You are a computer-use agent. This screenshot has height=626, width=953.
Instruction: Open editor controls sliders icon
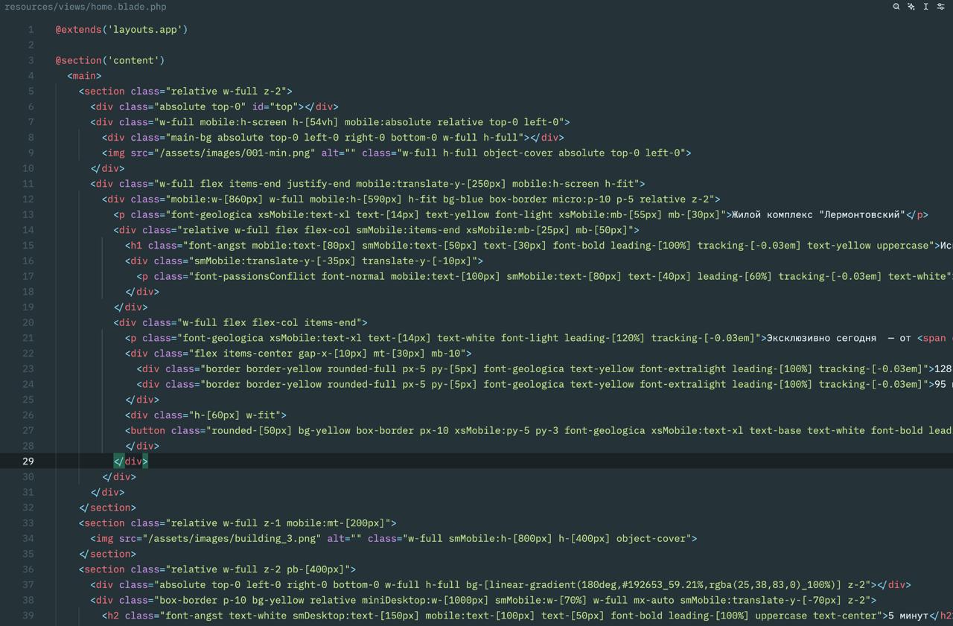pyautogui.click(x=941, y=7)
